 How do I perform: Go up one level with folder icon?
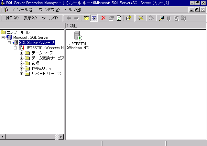[x=86, y=18]
